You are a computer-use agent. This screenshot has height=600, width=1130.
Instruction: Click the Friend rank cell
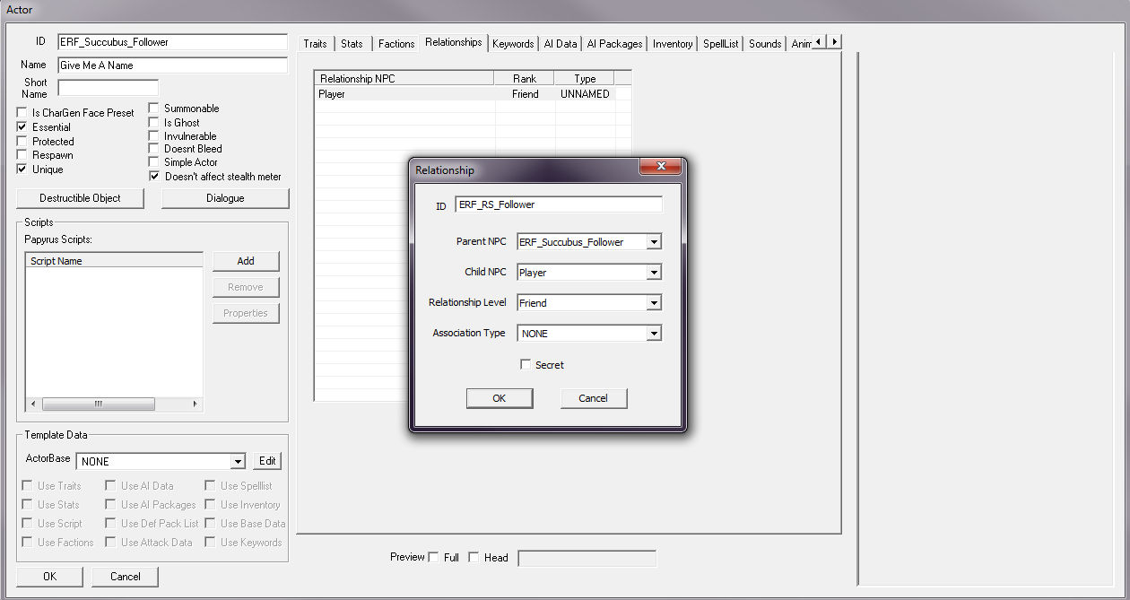525,94
